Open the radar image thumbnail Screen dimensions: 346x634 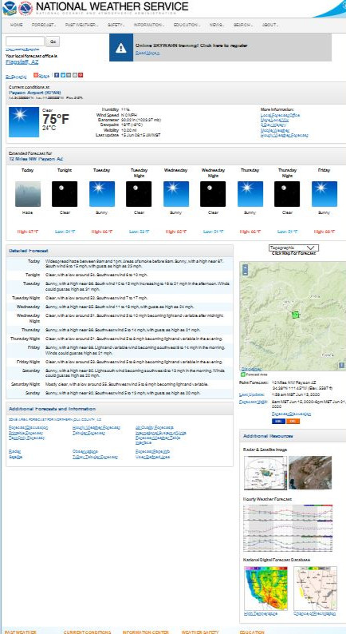click(x=265, y=473)
